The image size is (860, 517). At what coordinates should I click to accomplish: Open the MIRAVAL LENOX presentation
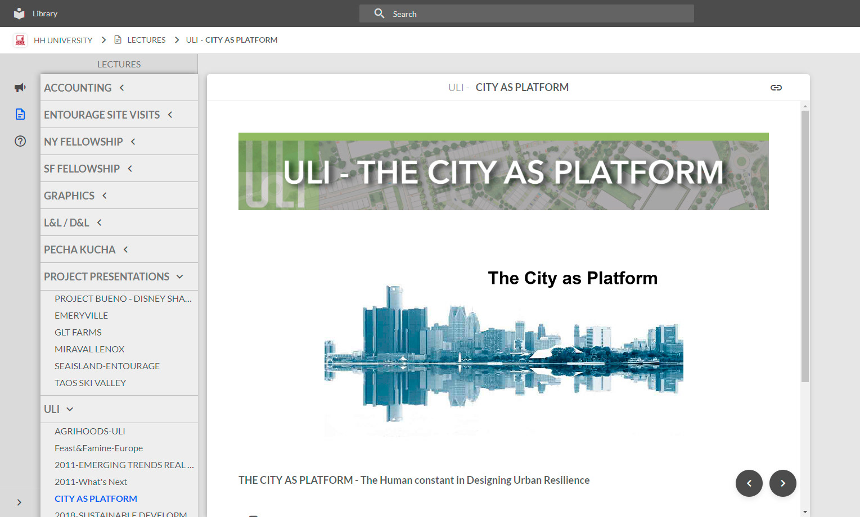(89, 349)
